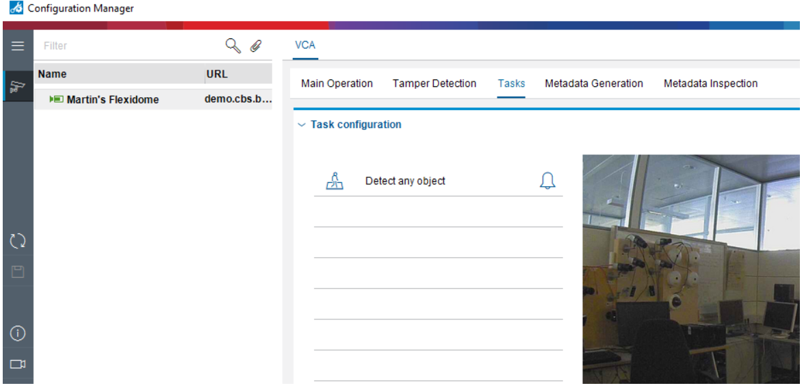
Task: Collapse the Task configuration section
Action: (302, 125)
